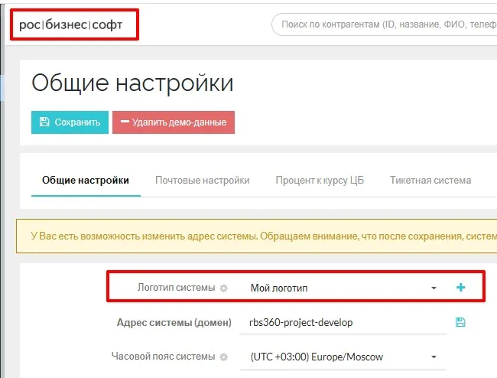This screenshot has height=378, width=497.
Task: Click the floppy disk icon on Сохранить
Action: 44,122
